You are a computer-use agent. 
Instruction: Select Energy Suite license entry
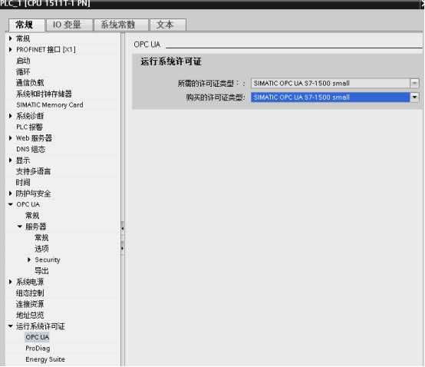[45, 359]
